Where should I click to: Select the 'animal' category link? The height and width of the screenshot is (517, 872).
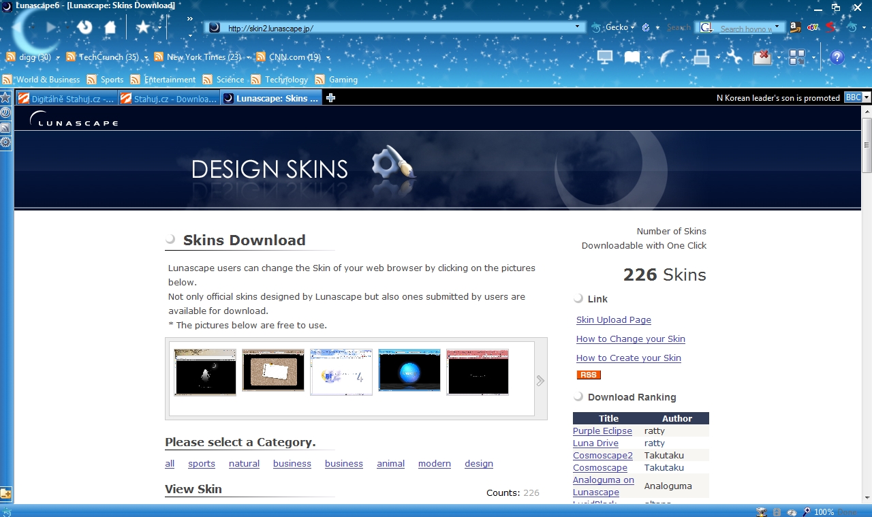[391, 464]
